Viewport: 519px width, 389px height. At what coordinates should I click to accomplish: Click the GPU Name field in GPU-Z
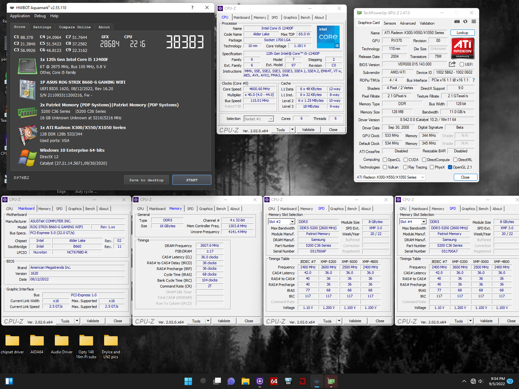[x=414, y=33]
